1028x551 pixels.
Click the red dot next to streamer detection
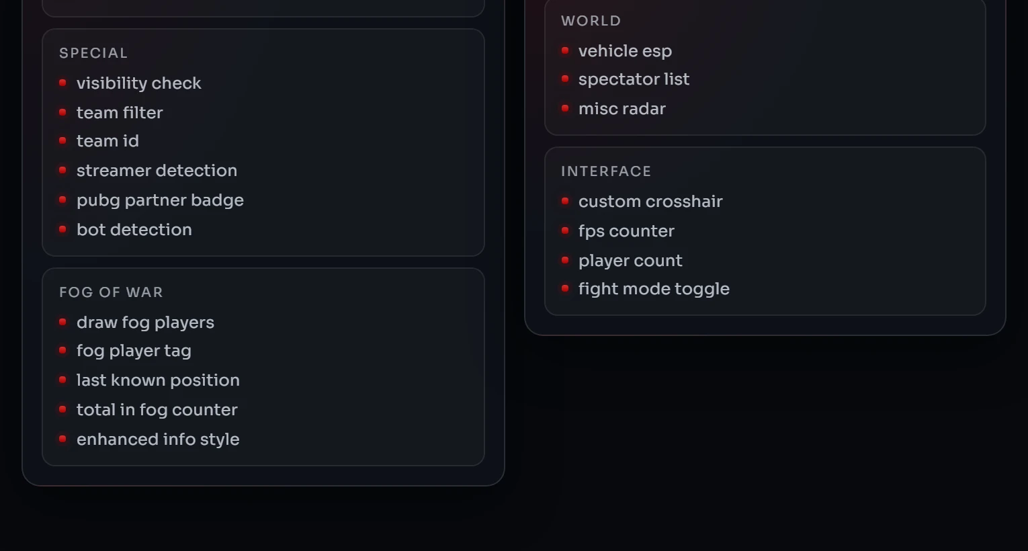[62, 170]
